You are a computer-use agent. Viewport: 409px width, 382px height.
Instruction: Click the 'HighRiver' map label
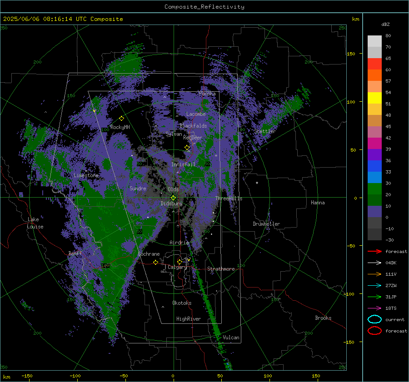point(189,319)
